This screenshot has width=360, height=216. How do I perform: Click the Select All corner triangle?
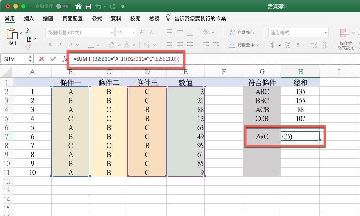click(7, 71)
